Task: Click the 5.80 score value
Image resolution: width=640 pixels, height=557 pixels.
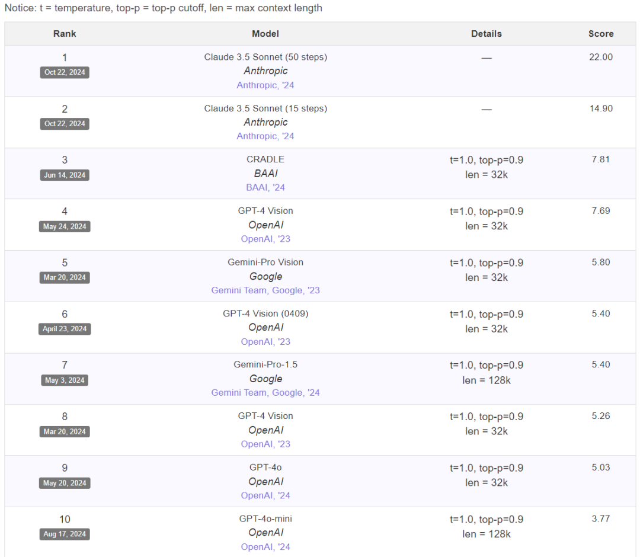Action: tap(601, 263)
